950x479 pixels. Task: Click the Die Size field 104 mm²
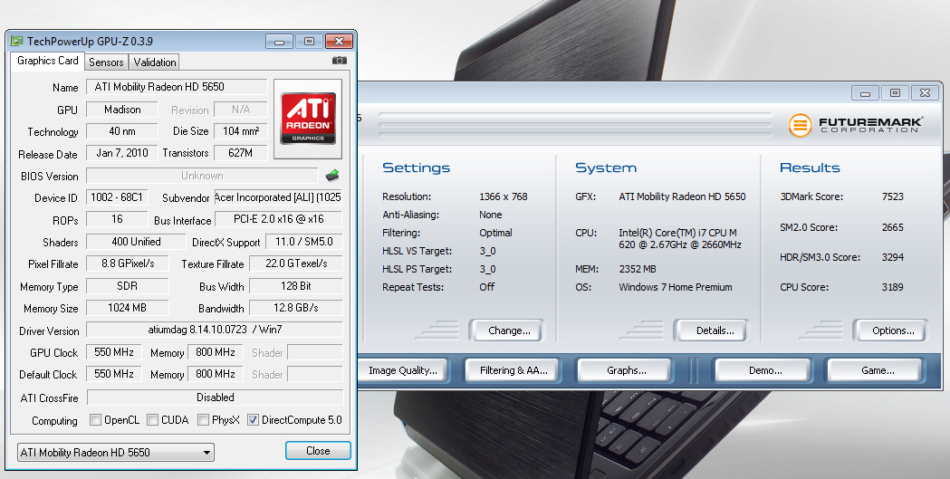pos(241,131)
